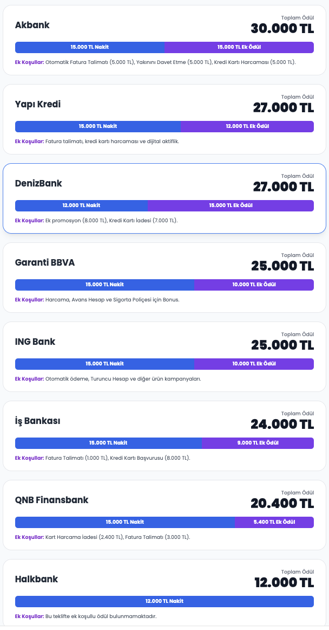Viewport: 329px width, 630px height.
Task: Click Halkbank's full 12.000 TL Nakit bar
Action: 164,601
